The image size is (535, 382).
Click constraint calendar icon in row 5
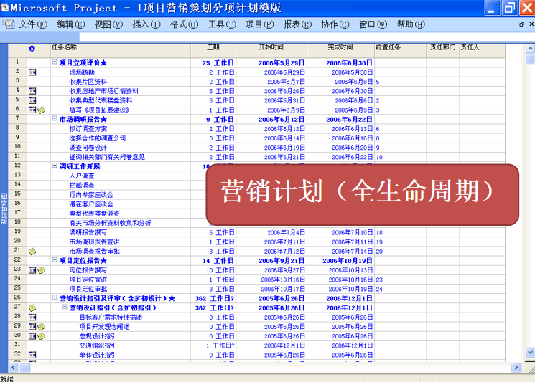tap(32, 100)
